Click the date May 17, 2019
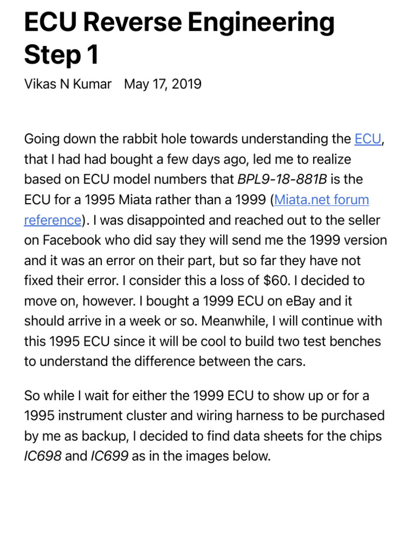 coord(162,84)
